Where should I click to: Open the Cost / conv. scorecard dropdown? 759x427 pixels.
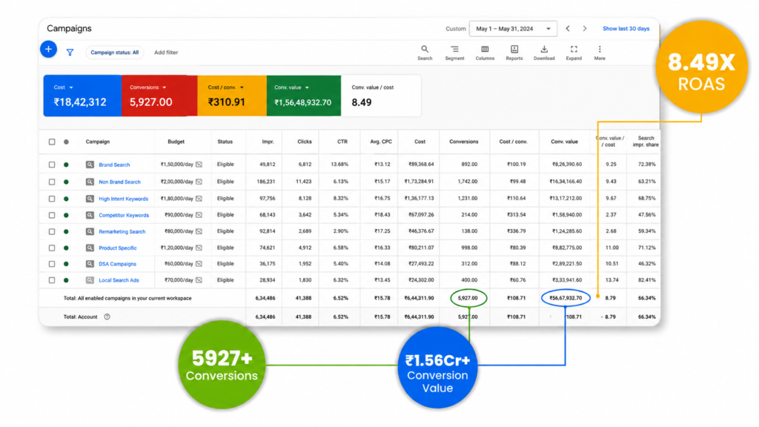(242, 87)
